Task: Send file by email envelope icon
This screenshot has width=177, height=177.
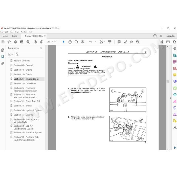Action: tap(168, 42)
